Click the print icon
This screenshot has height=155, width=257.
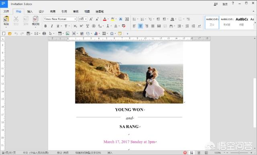pos(44,34)
